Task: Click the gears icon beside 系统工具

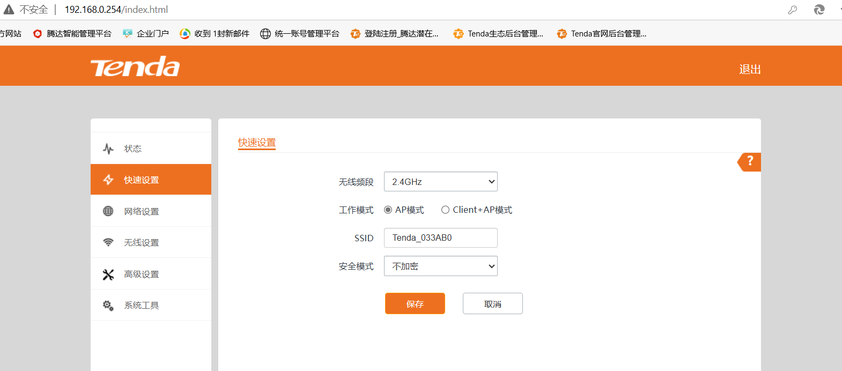Action: 108,306
